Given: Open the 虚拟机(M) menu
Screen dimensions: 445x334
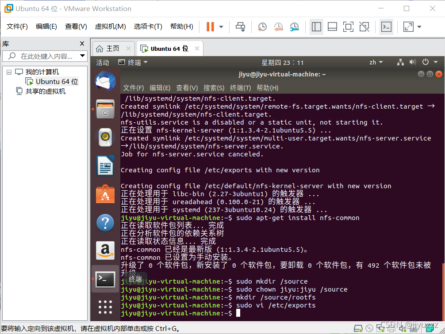Looking at the screenshot, I should 111,27.
